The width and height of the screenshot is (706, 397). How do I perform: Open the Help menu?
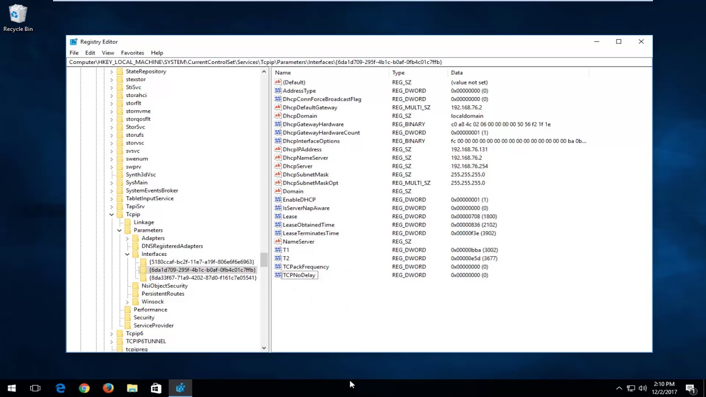[157, 53]
